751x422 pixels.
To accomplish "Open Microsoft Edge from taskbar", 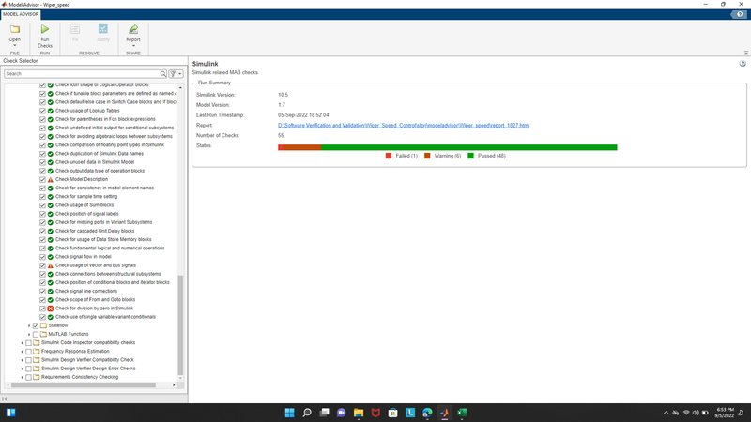I will [x=427, y=413].
